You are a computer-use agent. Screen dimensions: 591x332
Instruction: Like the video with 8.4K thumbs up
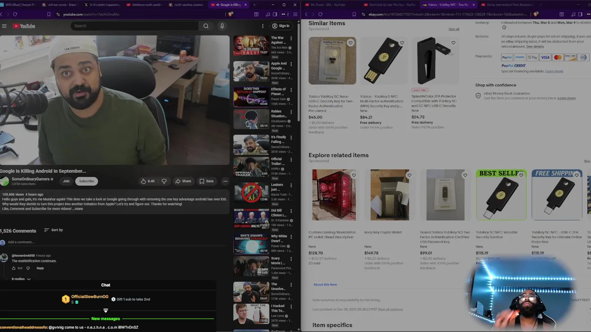click(148, 181)
